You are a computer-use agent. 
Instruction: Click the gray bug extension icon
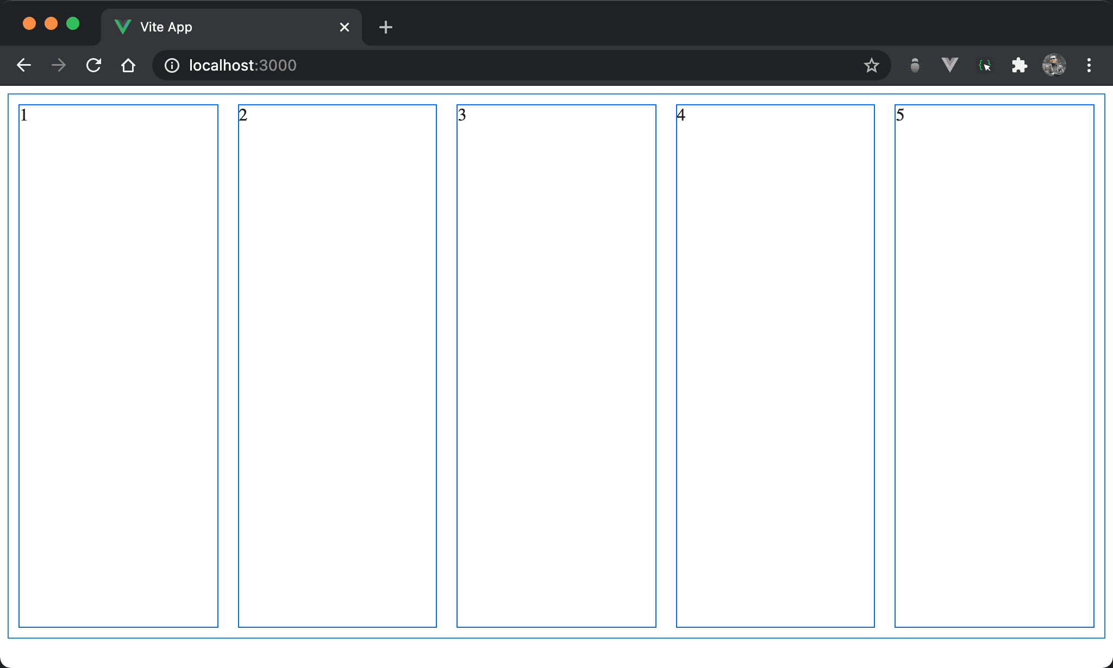tap(915, 66)
